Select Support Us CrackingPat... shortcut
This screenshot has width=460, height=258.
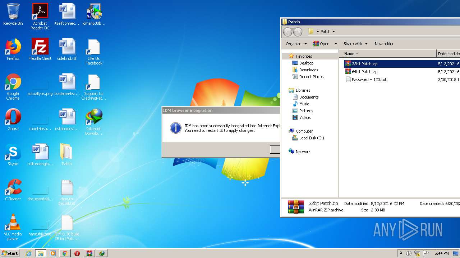point(94,87)
